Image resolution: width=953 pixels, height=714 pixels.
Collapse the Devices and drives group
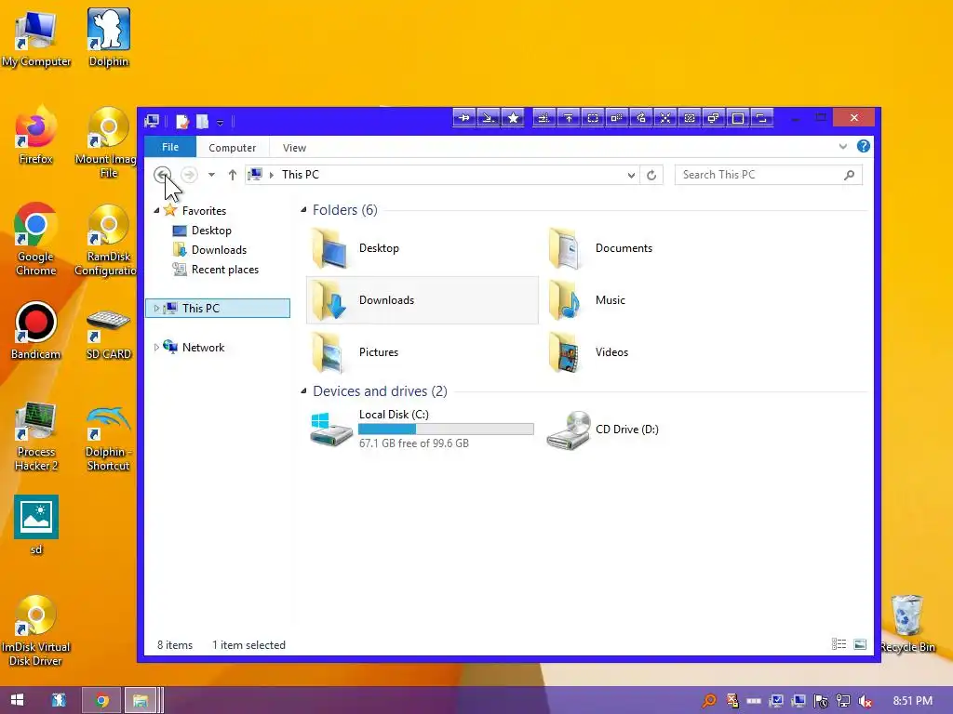303,391
